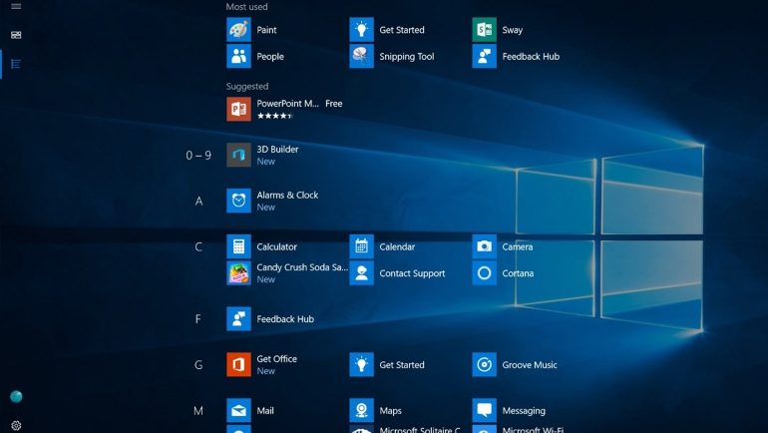Jump to letters via 0 – 9 header
The height and width of the screenshot is (433, 768).
coord(198,156)
